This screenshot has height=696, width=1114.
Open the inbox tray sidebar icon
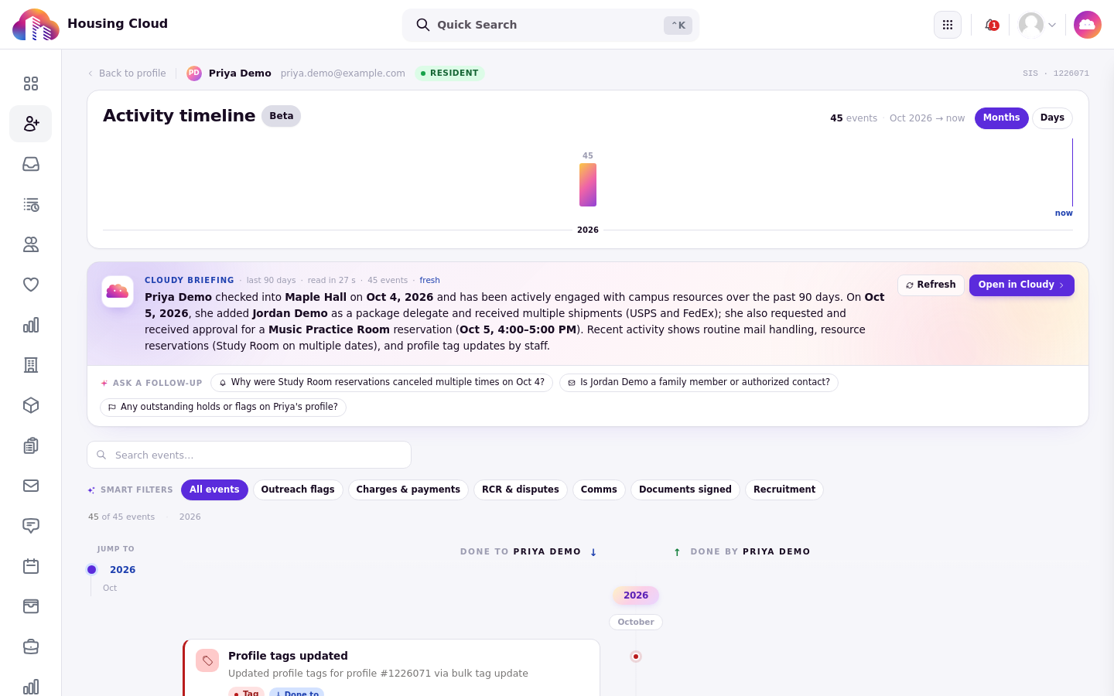coord(31,164)
